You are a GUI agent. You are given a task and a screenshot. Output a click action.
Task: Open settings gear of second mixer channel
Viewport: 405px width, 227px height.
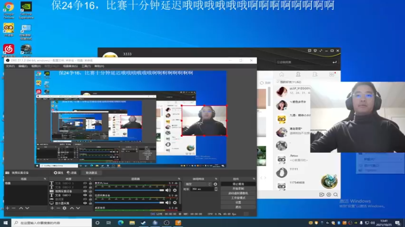click(175, 203)
